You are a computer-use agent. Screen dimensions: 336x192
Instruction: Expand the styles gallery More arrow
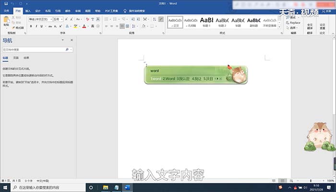[x=279, y=27]
